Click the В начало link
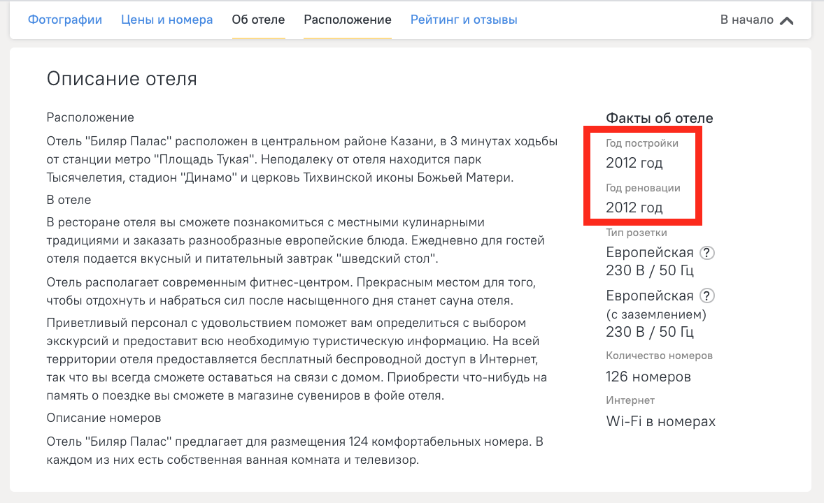Image resolution: width=824 pixels, height=503 pixels. (746, 20)
